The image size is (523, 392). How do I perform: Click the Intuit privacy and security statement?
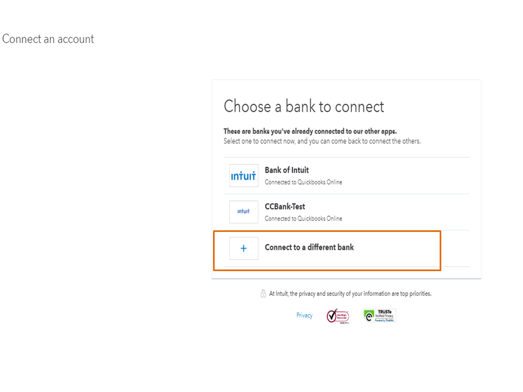click(x=350, y=293)
